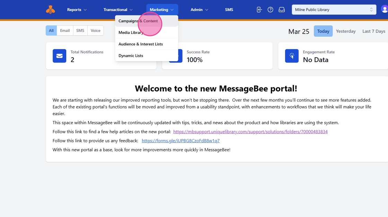Viewport: 388px width, 217px height.
Task: Open the inbox tray icon
Action: [282, 10]
